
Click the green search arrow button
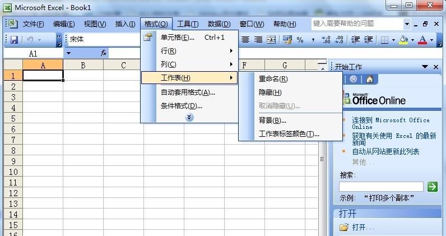433,187
